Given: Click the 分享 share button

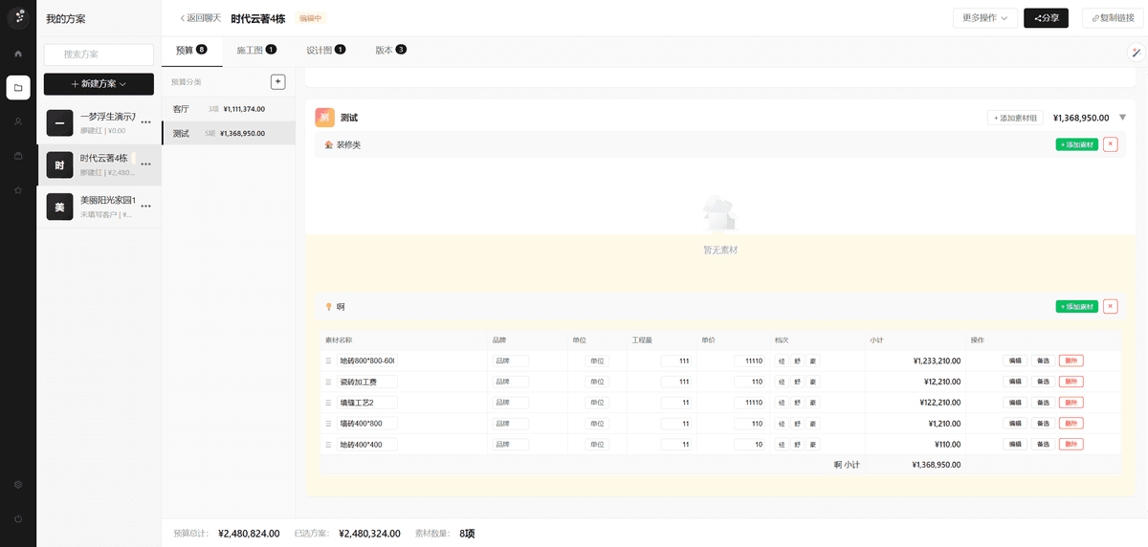Looking at the screenshot, I should tap(1046, 18).
